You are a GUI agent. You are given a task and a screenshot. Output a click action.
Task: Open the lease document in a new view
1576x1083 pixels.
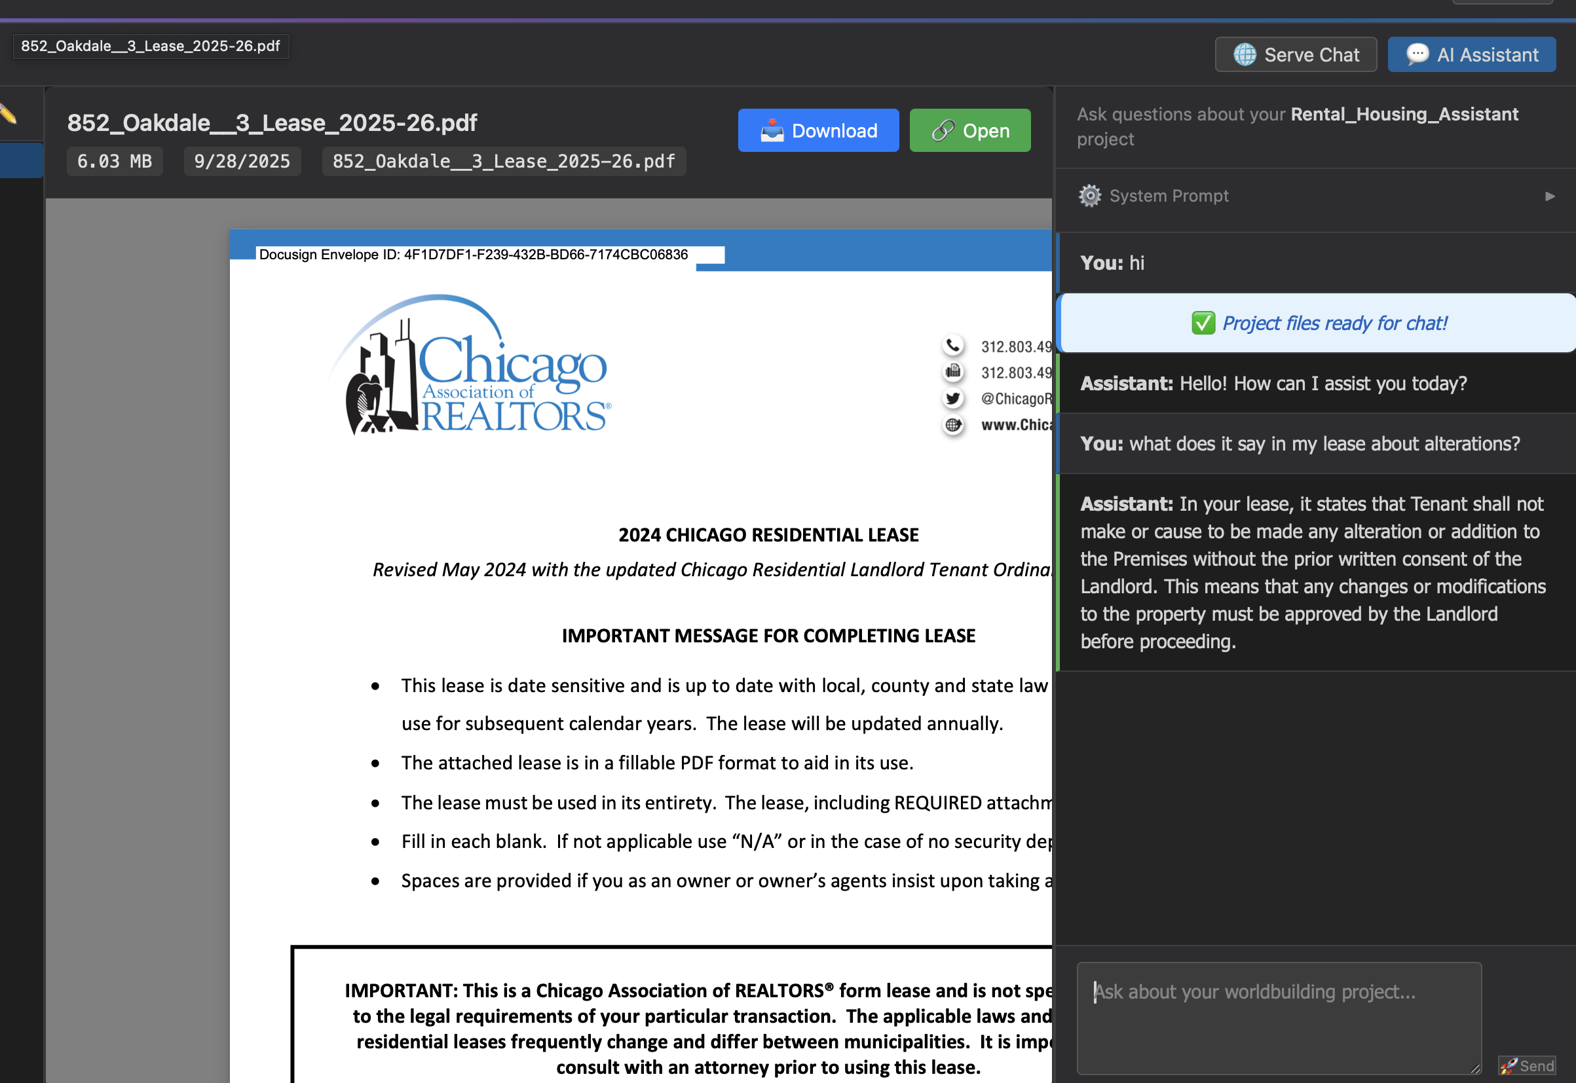click(x=969, y=130)
